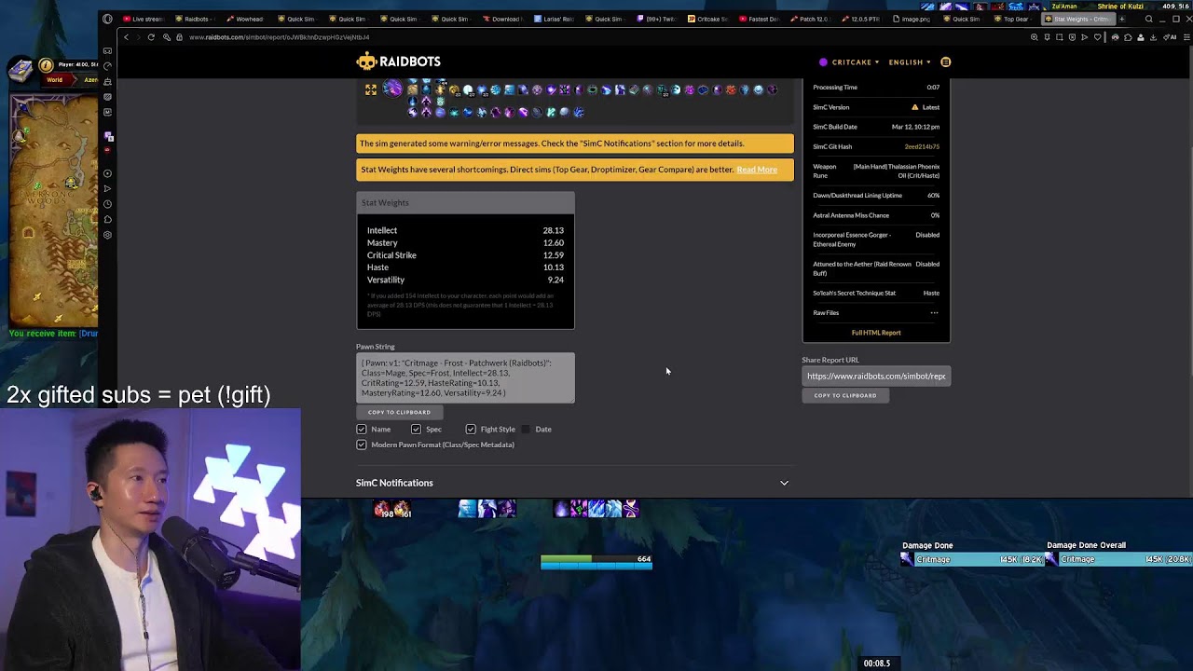Click the SimC Version warning triangle icon
1193x671 pixels.
tap(914, 107)
